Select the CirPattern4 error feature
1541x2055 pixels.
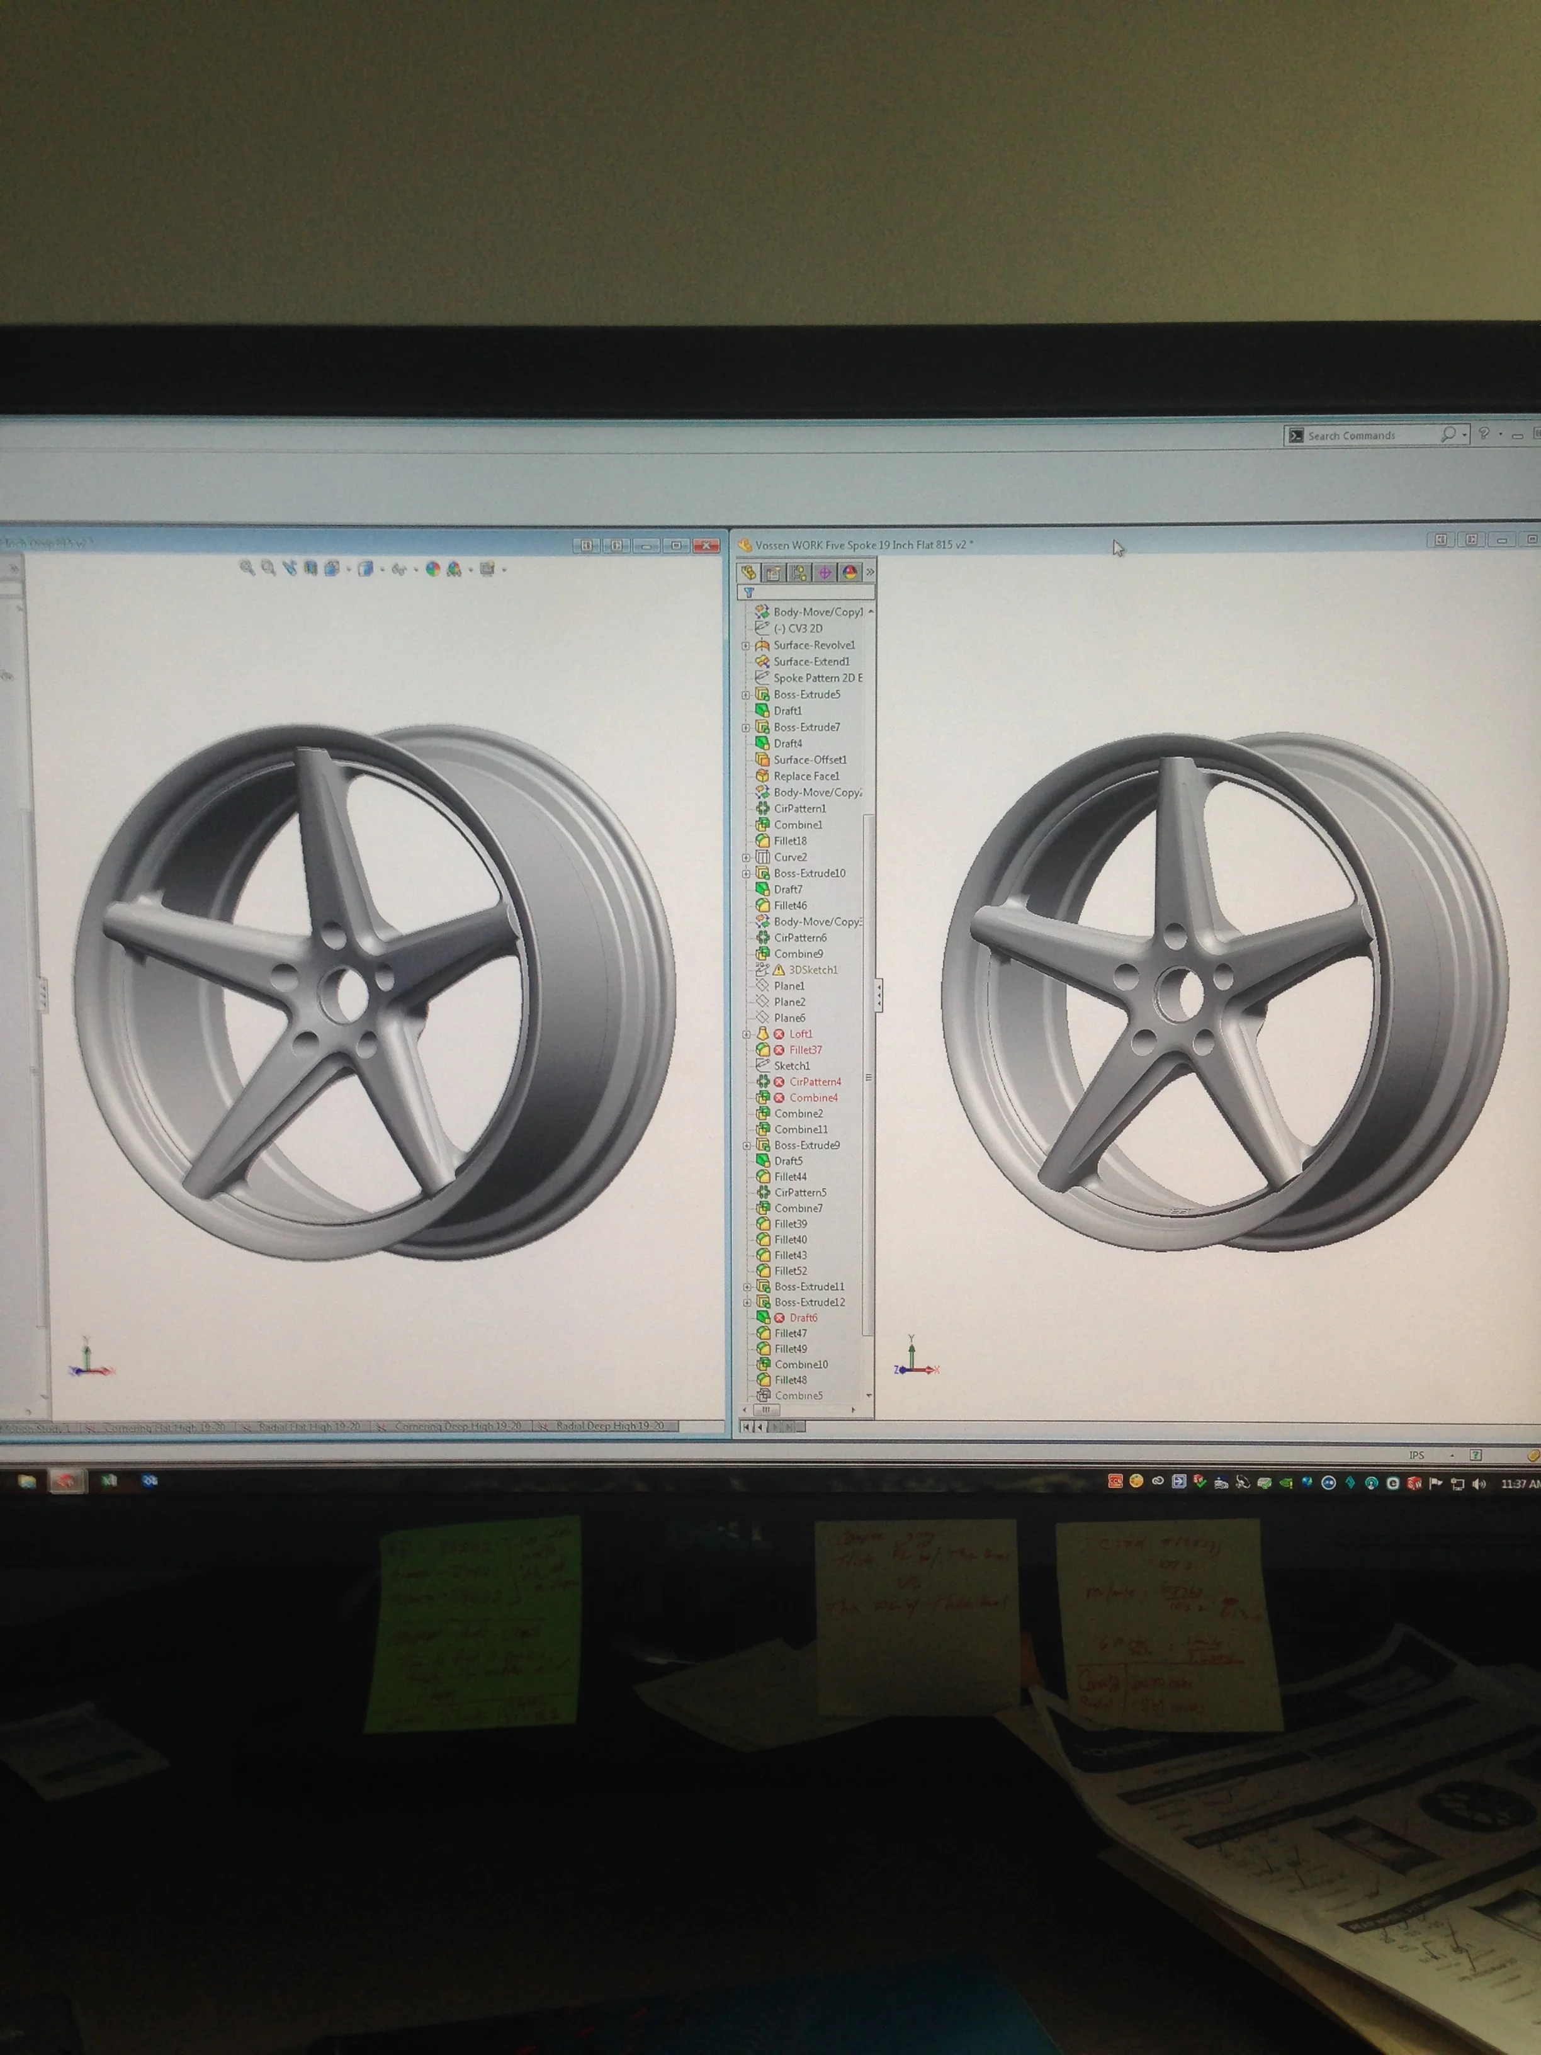pyautogui.click(x=815, y=1082)
